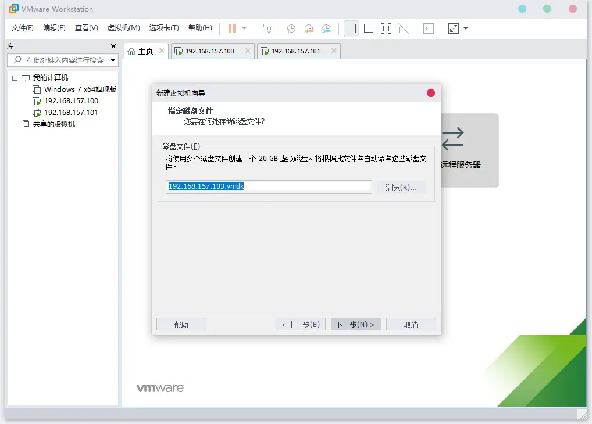Toggle the library sidebar view icon
Image resolution: width=592 pixels, height=424 pixels.
click(x=351, y=28)
